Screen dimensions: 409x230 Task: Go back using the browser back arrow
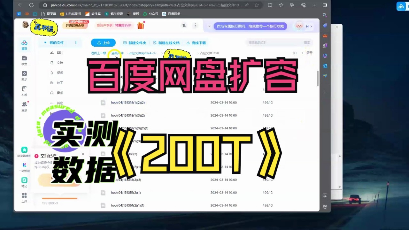[x=20, y=5]
